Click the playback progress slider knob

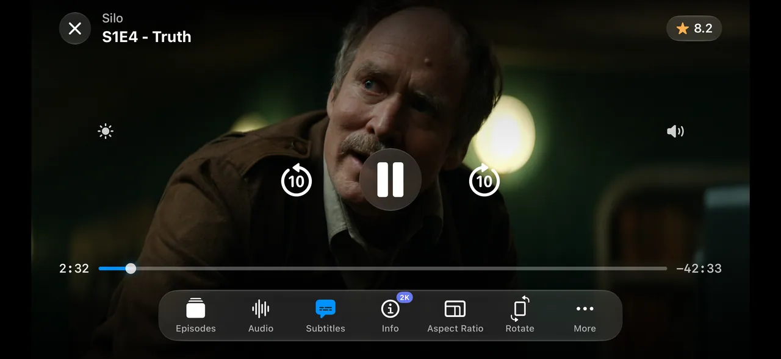coord(131,268)
